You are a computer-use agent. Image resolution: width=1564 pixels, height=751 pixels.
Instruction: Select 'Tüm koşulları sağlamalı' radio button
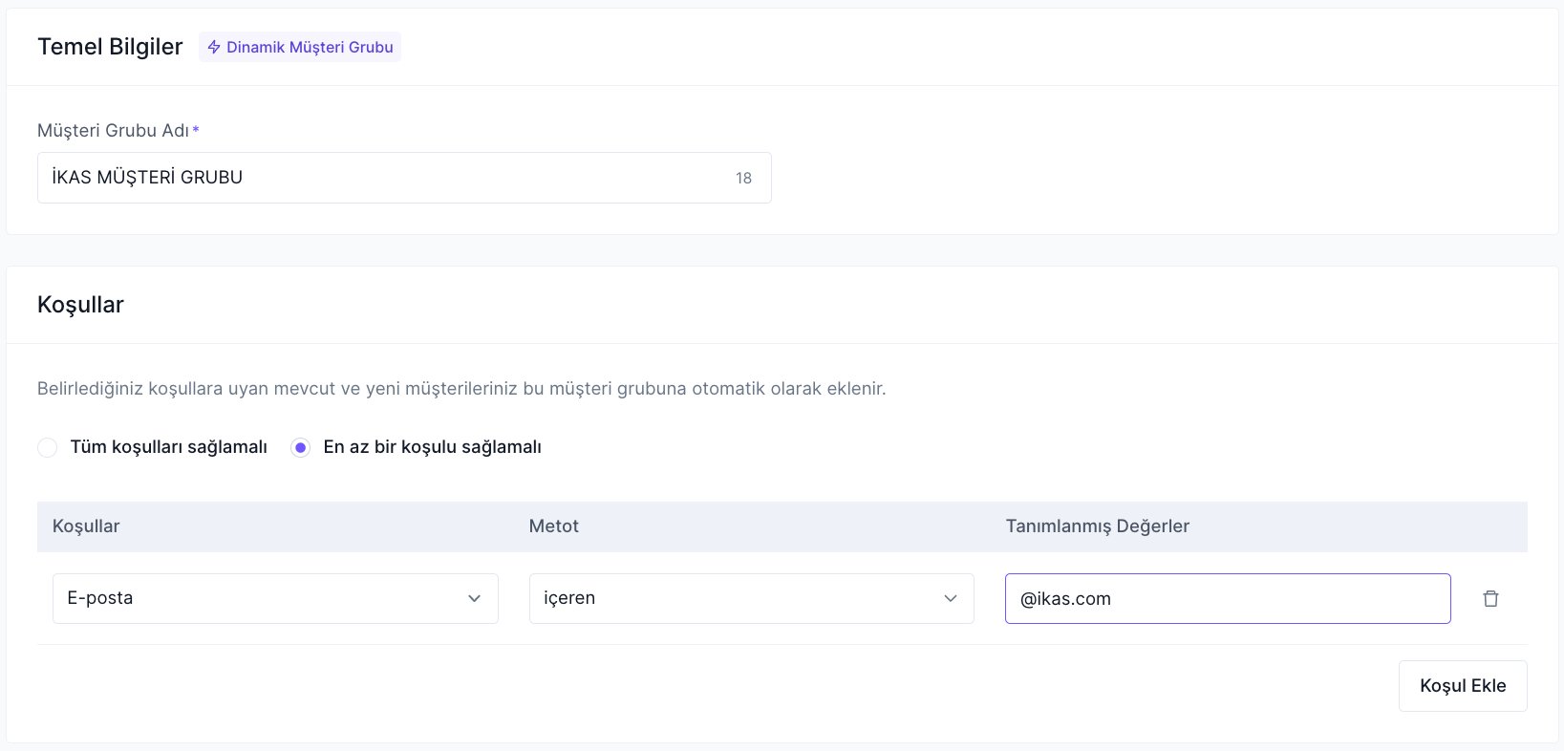coord(48,447)
